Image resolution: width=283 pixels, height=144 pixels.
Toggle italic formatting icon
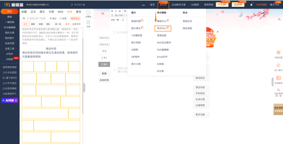pyautogui.click(x=116, y=11)
